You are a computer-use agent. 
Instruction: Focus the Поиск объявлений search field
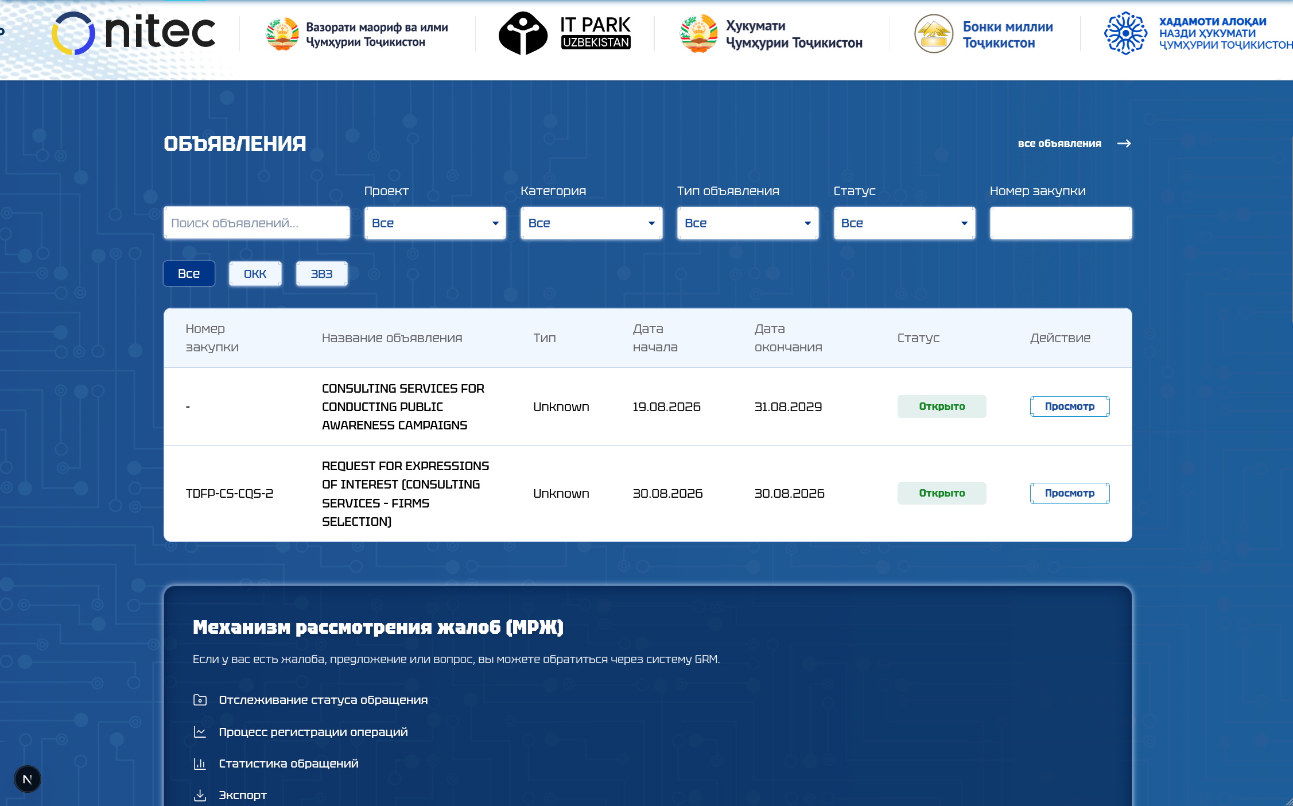[x=257, y=223]
